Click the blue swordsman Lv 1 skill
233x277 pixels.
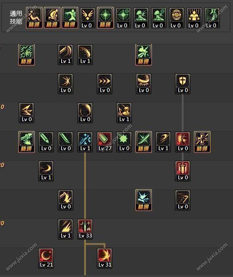pyautogui.click(x=85, y=142)
